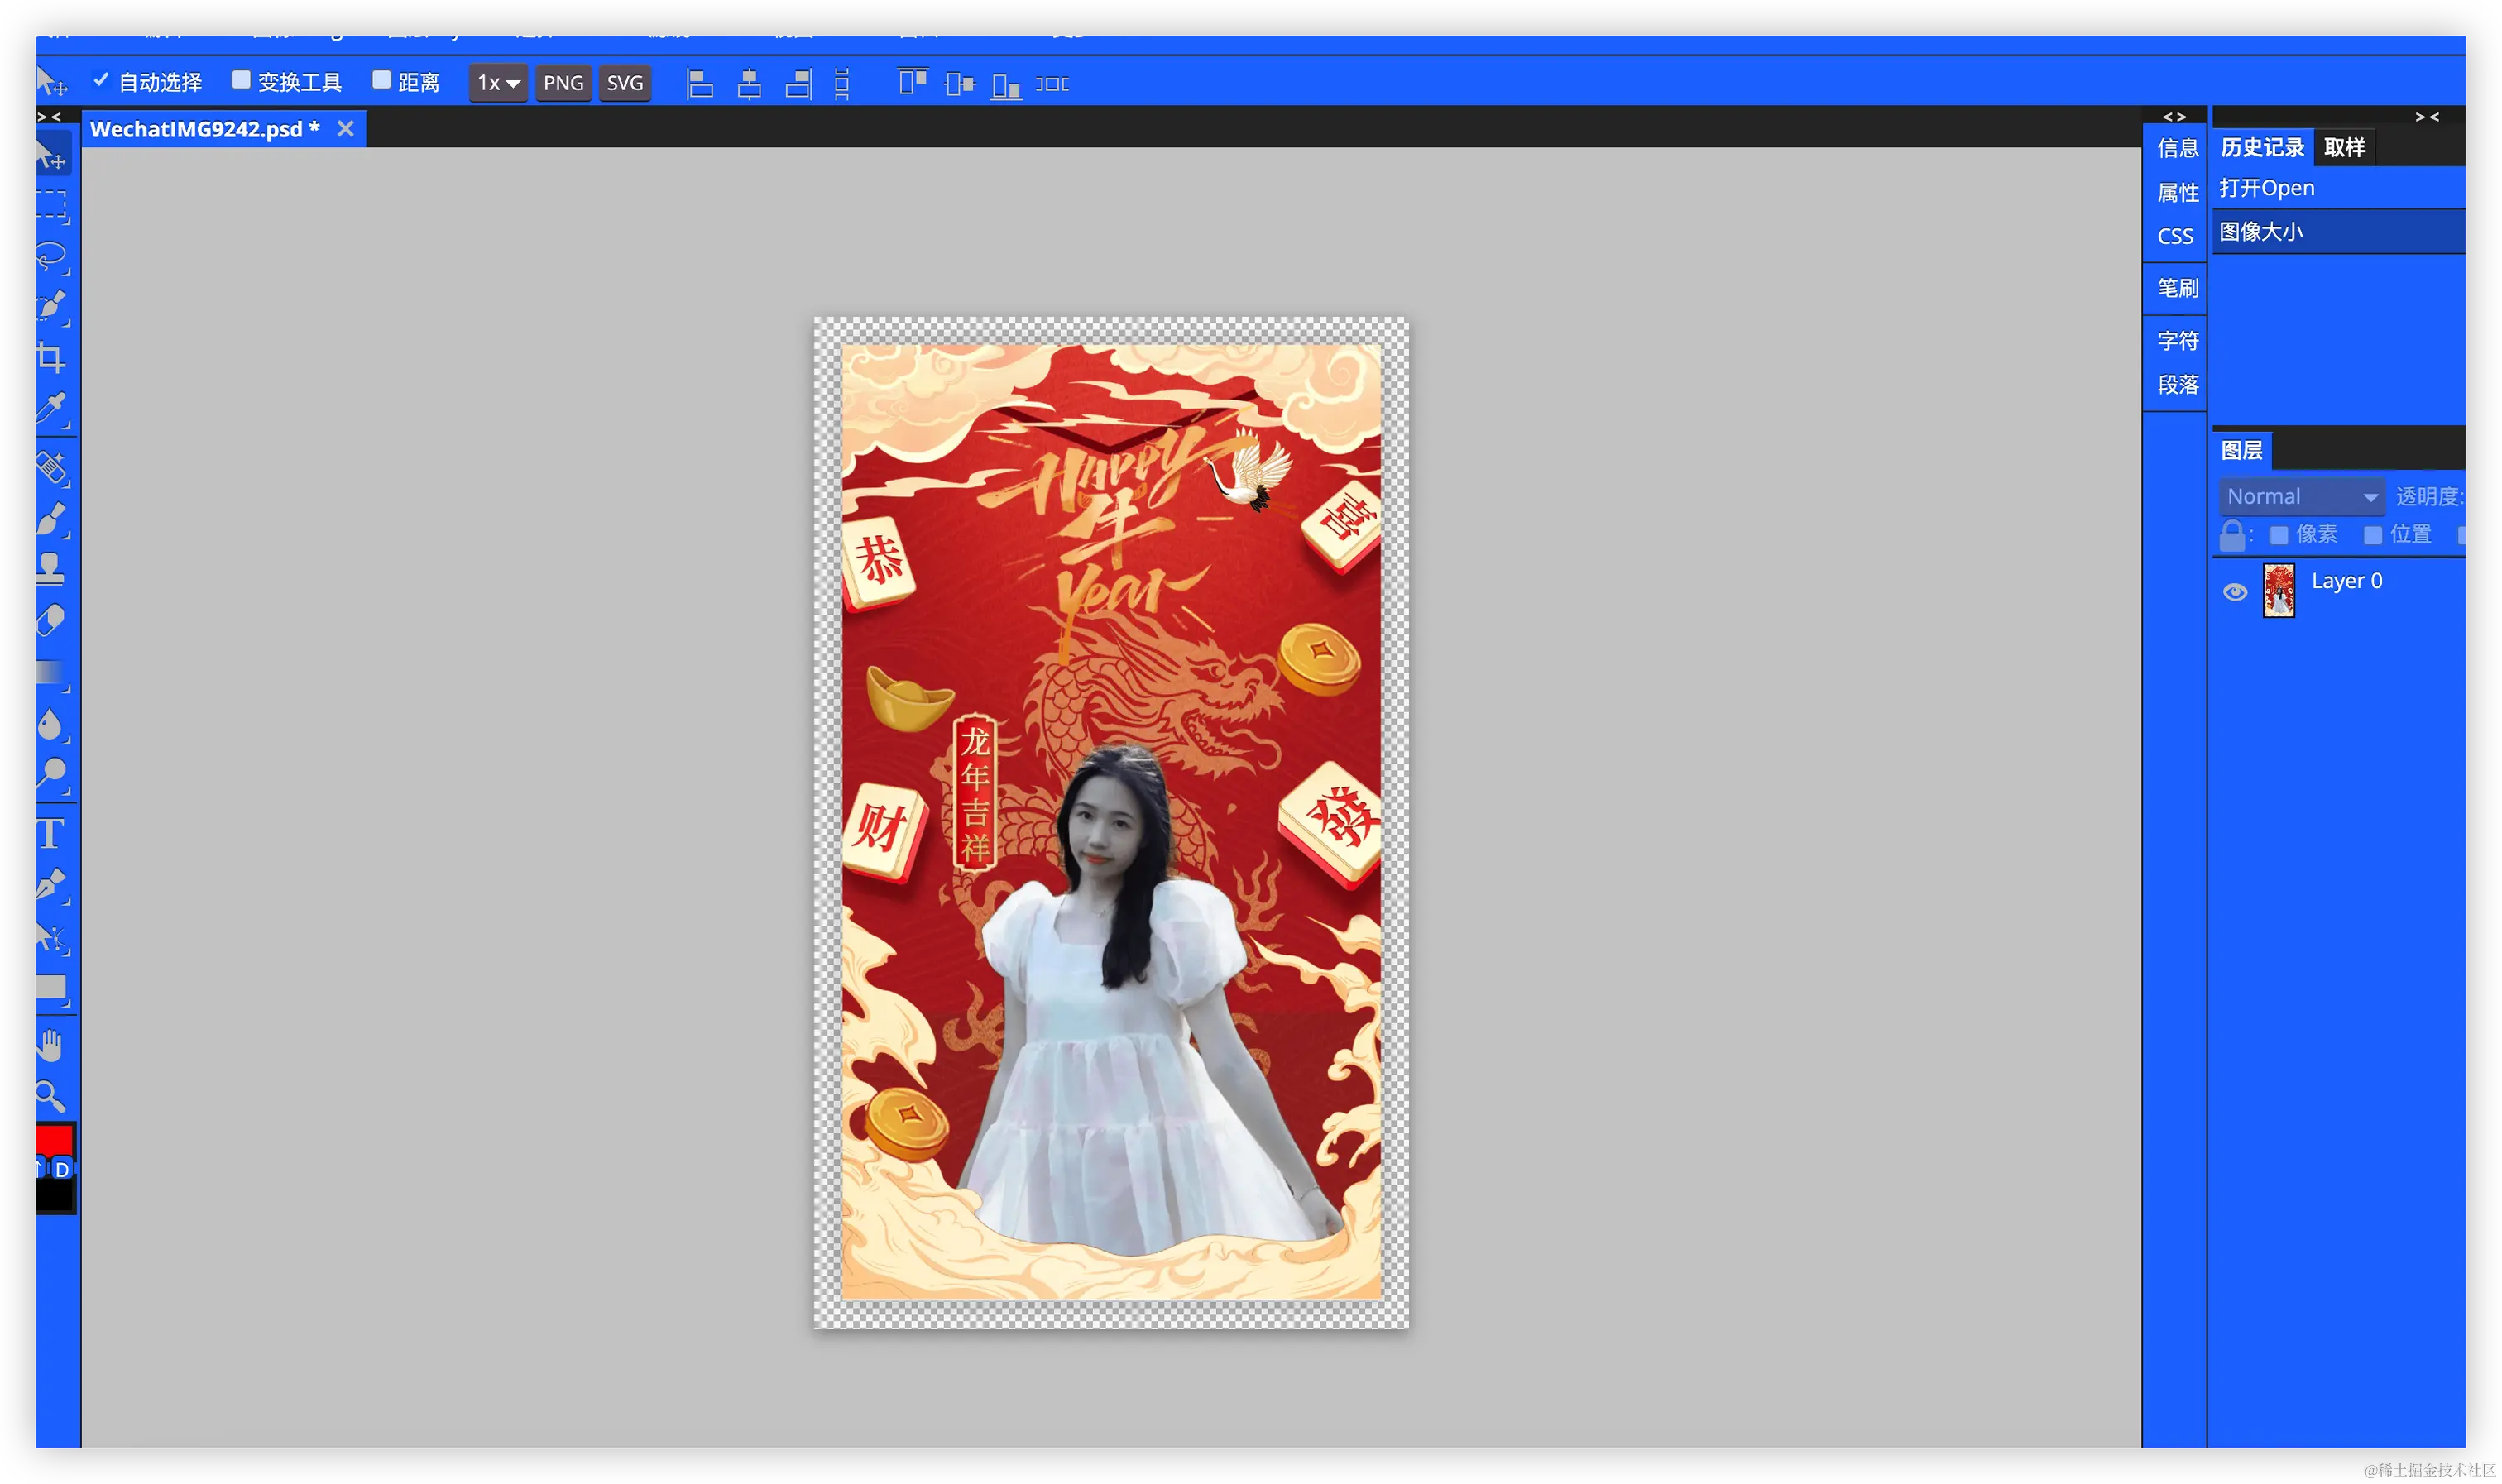Select the Brush tool
Viewport: 2502px width, 1484px height.
(x=52, y=520)
